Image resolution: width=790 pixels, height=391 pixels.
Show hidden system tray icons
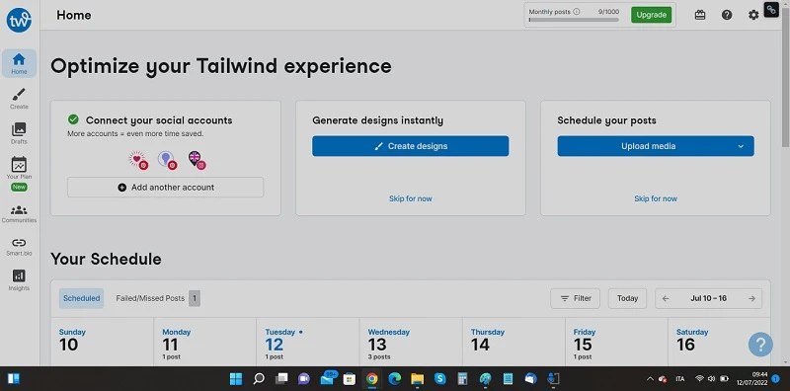650,379
